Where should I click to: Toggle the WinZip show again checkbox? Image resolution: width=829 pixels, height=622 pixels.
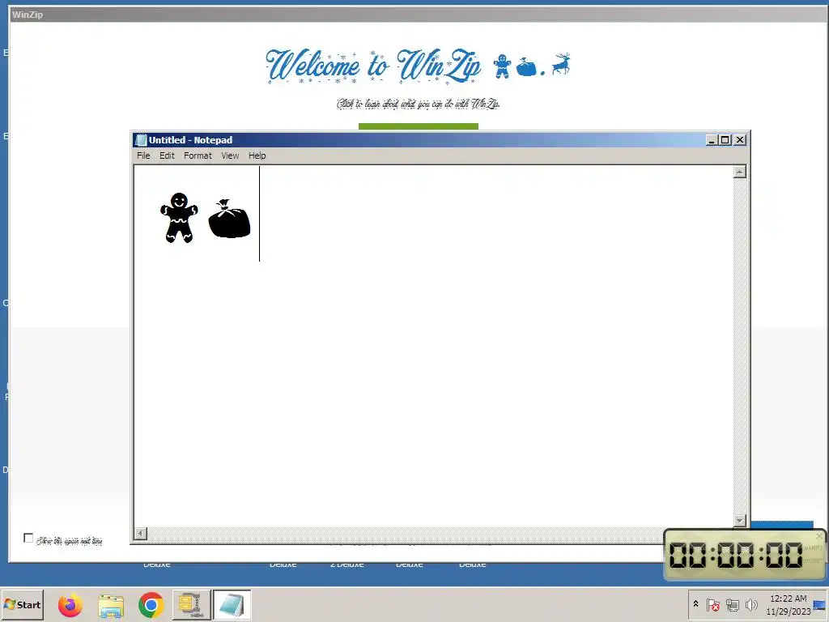[28, 539]
